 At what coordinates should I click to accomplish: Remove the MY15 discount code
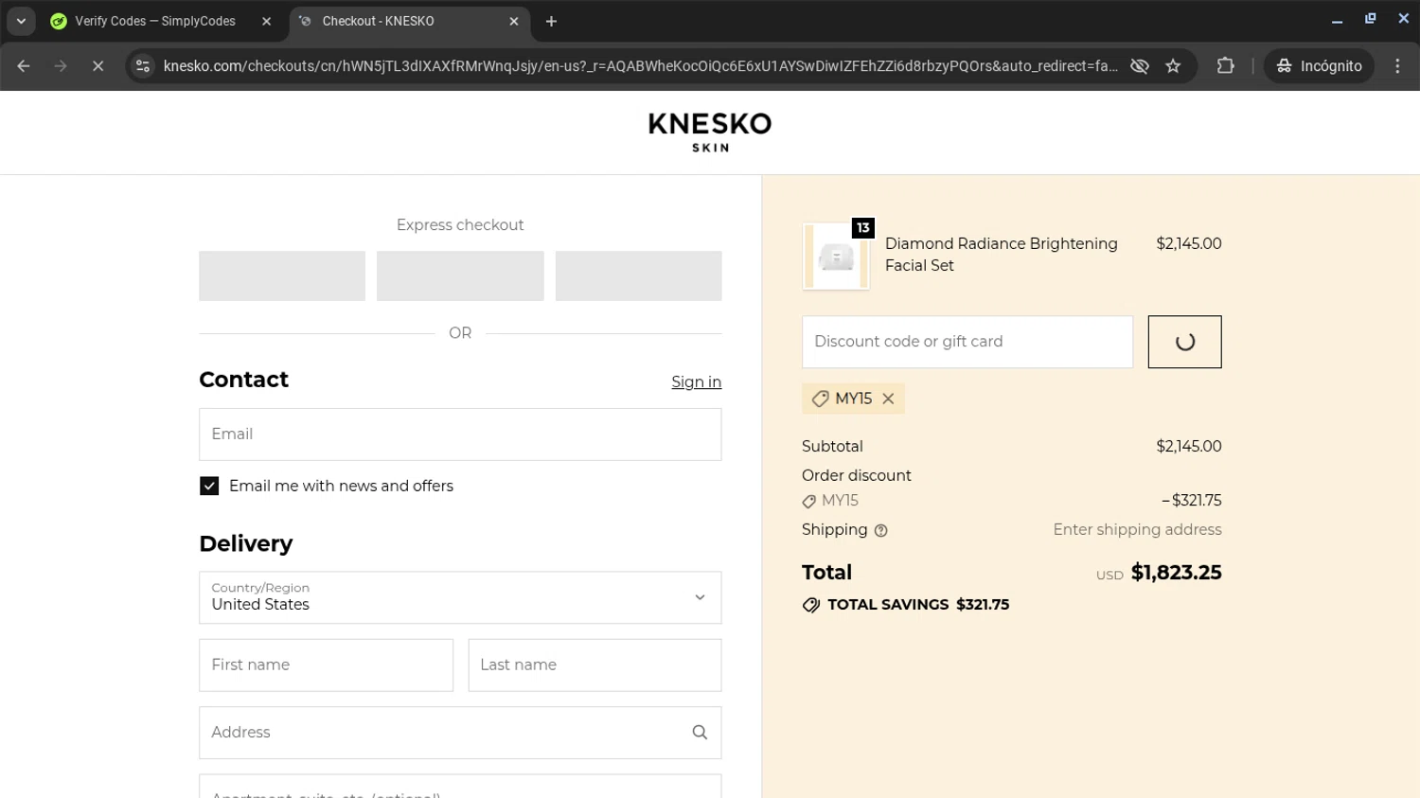tap(888, 399)
